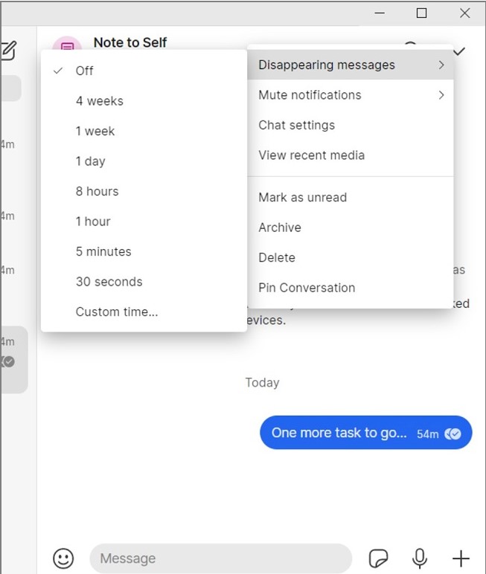Click the compose new message pencil icon

[8, 51]
